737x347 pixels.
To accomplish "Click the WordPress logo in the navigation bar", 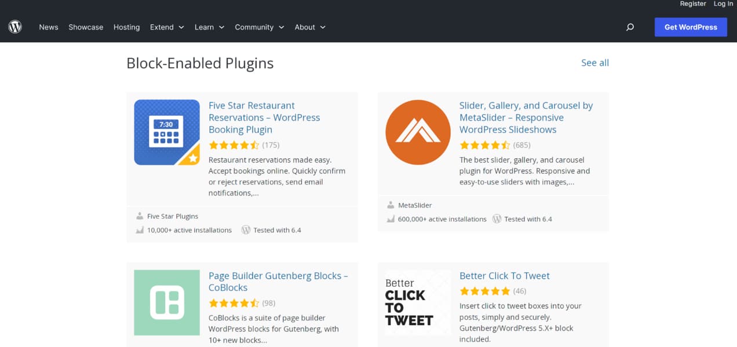I will (x=15, y=26).
